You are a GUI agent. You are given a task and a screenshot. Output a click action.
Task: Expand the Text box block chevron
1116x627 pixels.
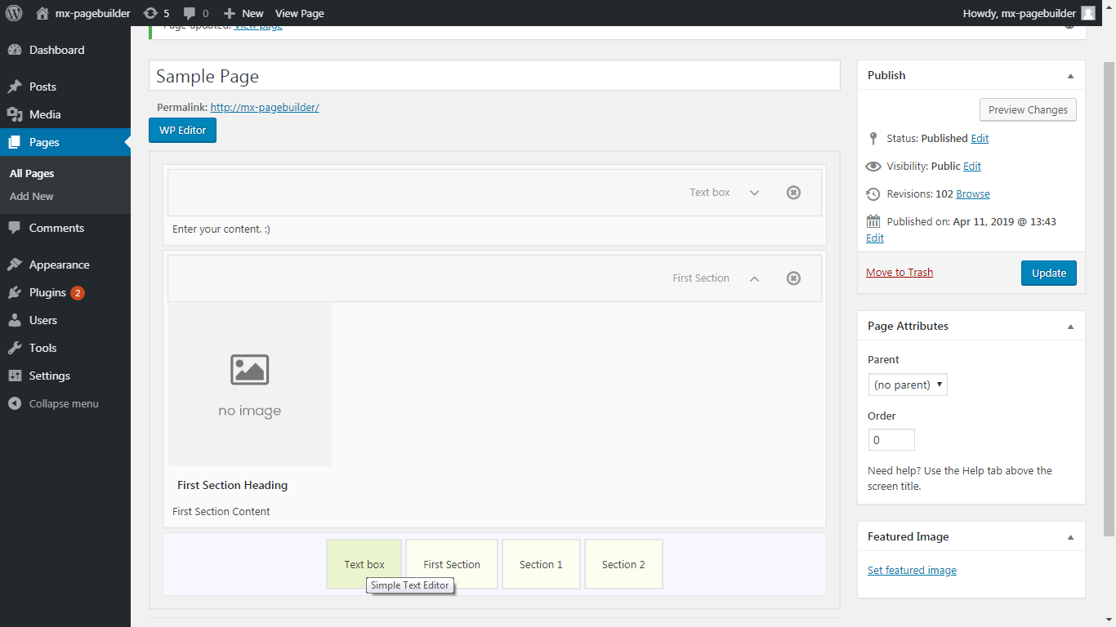tap(755, 193)
